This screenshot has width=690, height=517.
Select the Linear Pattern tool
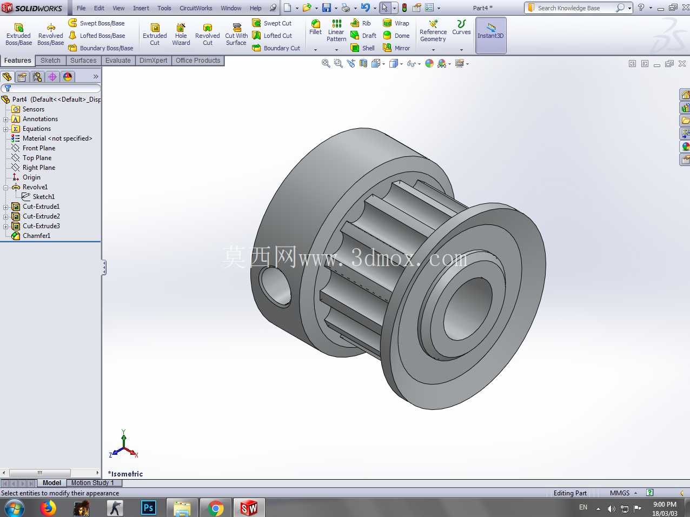pos(336,30)
